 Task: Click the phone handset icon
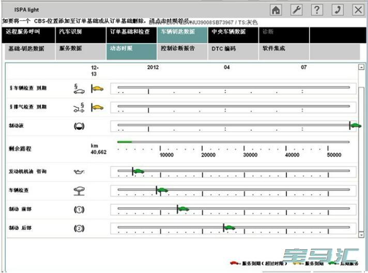338,10
